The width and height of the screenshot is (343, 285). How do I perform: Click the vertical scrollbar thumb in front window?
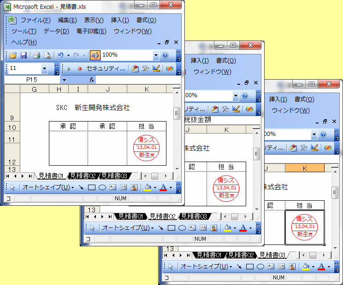(x=177, y=113)
